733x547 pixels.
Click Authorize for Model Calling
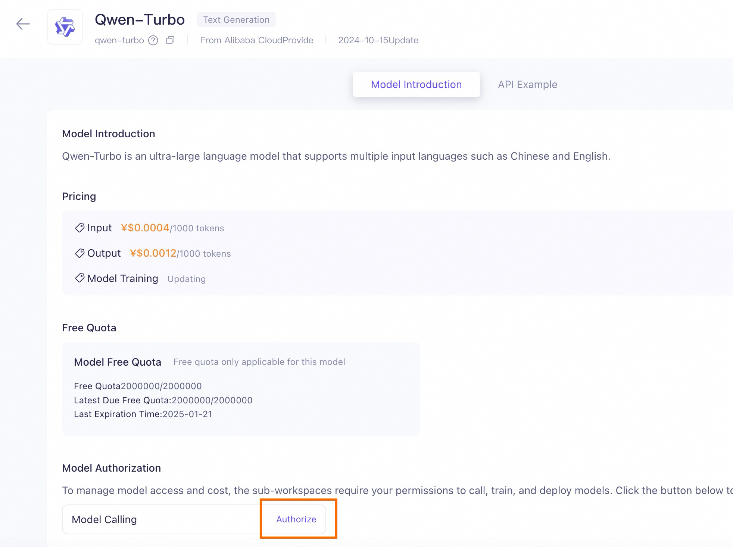296,519
